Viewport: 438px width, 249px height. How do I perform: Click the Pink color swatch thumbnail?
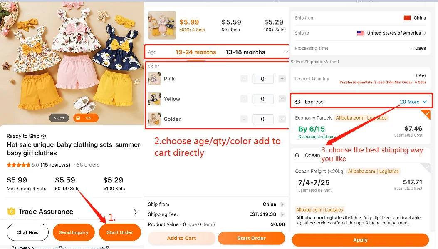(155, 79)
